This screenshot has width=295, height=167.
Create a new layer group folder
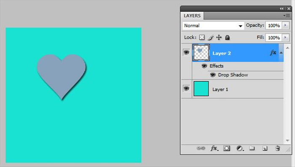(x=252, y=148)
